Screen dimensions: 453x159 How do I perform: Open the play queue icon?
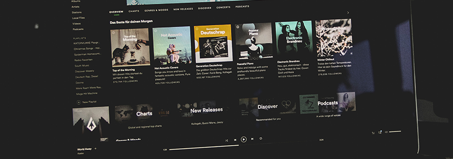click(373, 133)
